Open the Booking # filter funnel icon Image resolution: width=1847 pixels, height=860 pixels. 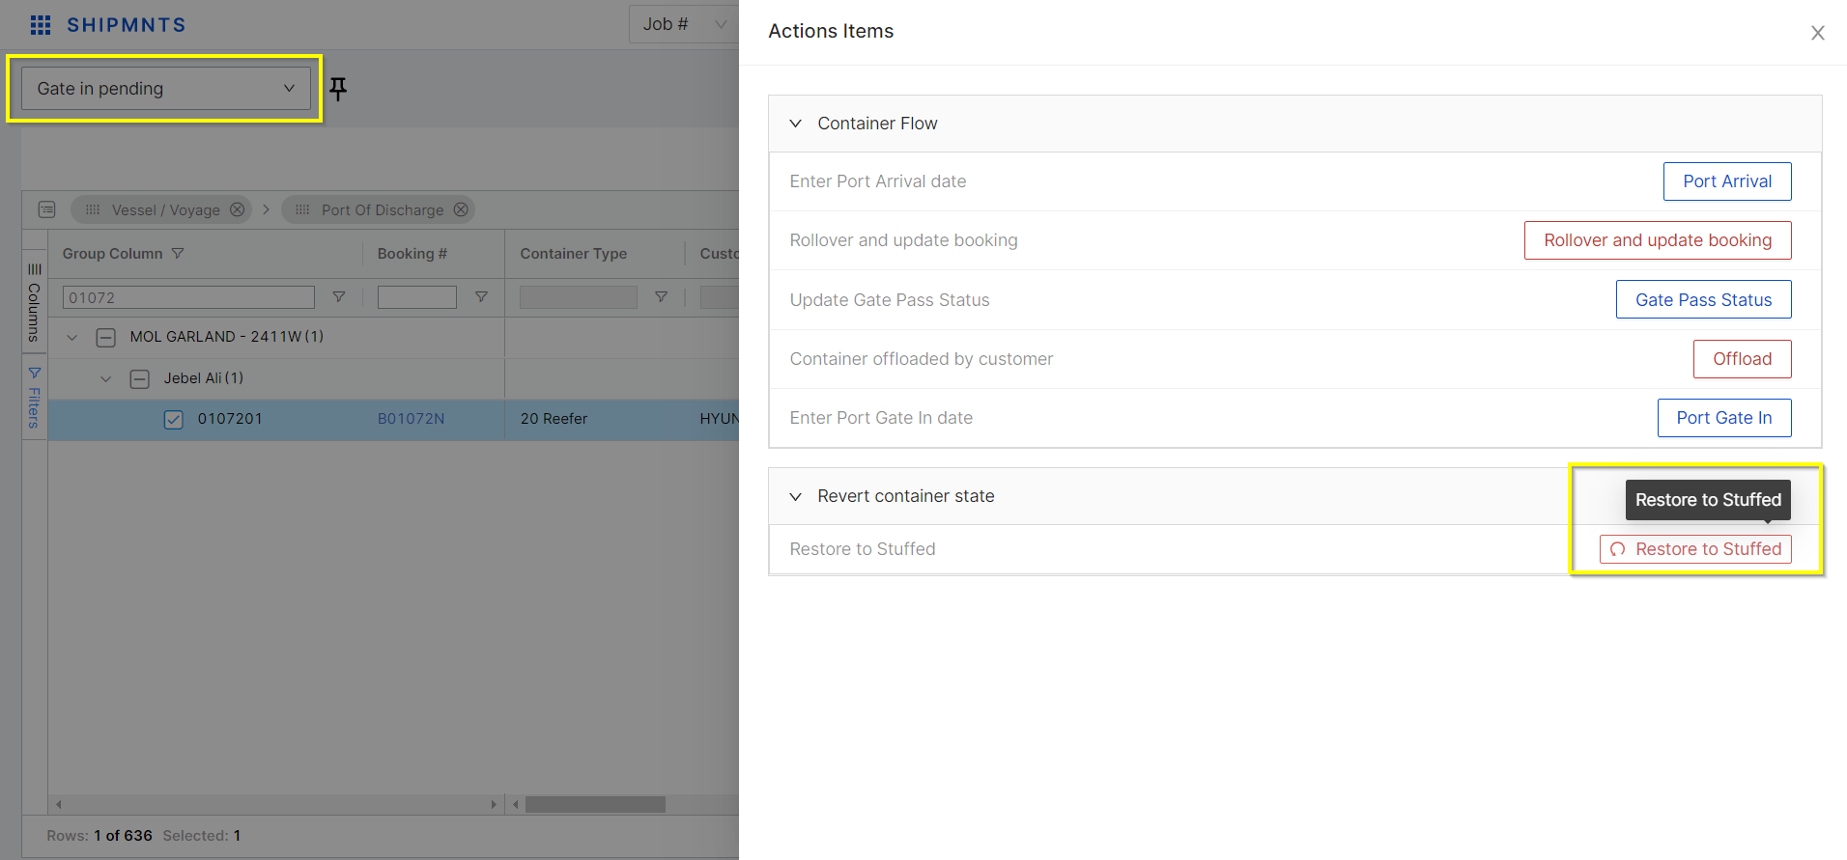481,297
